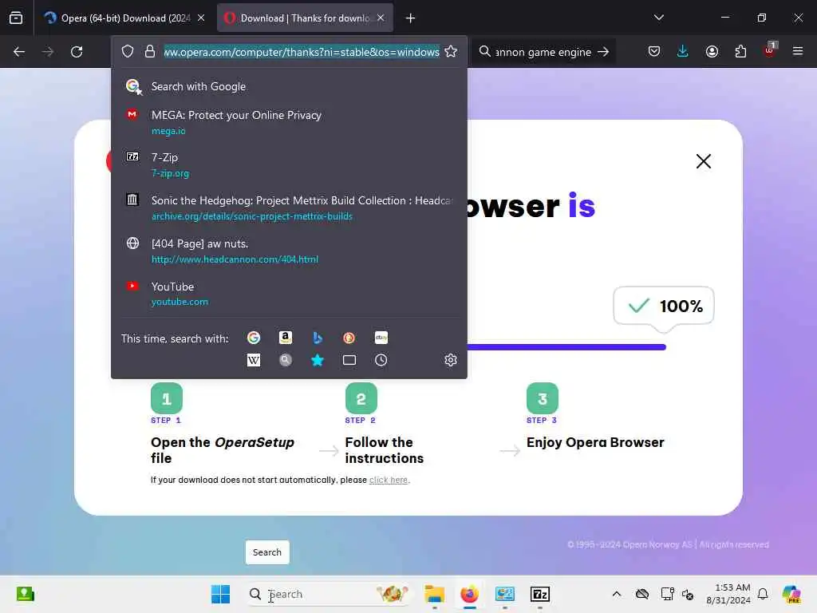Open the Windows Start menu
The width and height of the screenshot is (817, 613).
220,594
